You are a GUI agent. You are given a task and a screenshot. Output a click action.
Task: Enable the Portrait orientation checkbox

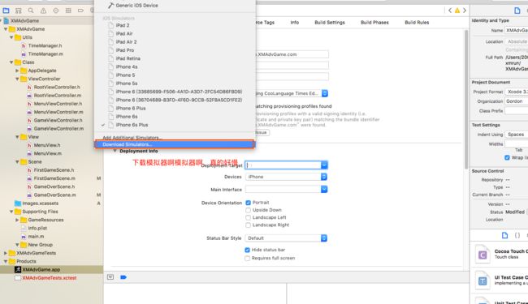point(249,203)
